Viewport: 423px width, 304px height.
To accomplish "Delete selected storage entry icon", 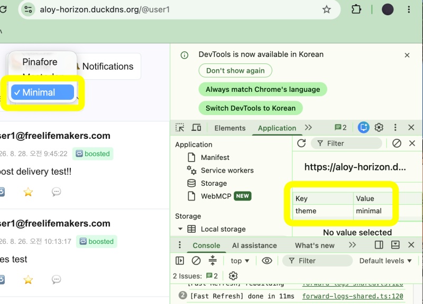I will 412,143.
